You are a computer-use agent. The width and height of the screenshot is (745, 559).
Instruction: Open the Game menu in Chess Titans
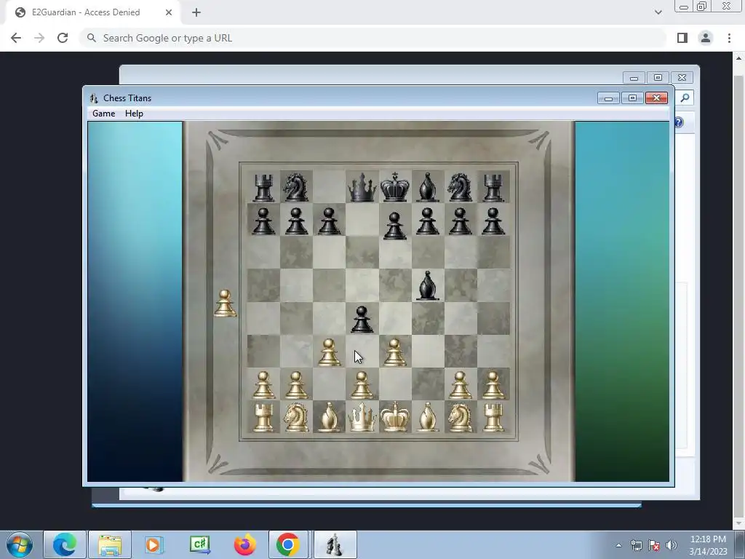[103, 114]
